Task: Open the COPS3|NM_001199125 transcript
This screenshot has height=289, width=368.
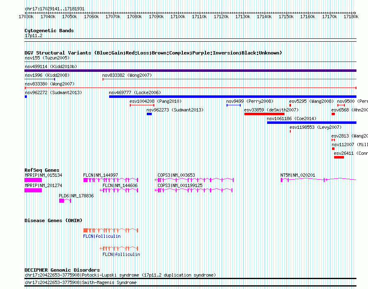Action: pyautogui.click(x=194, y=190)
